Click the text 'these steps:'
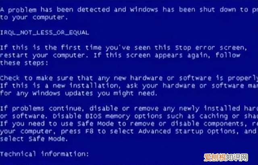 coord(24,63)
